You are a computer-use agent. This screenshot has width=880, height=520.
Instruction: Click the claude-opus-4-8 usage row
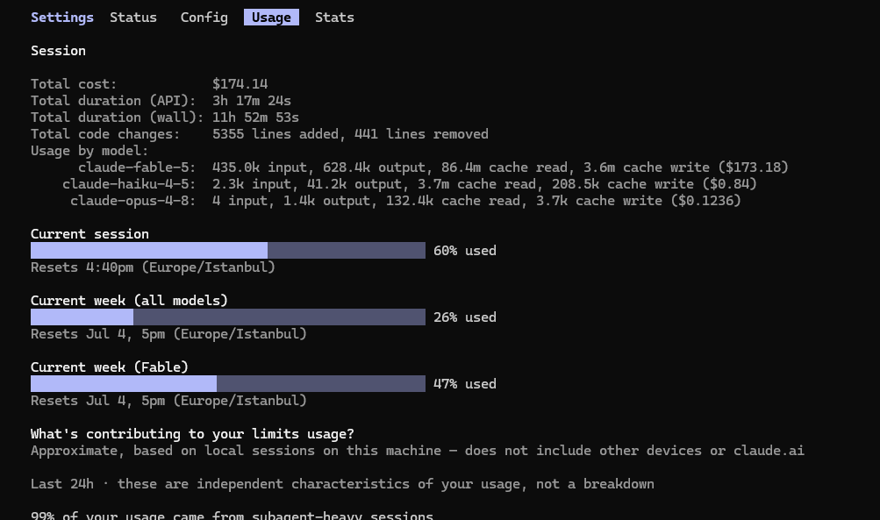click(x=405, y=201)
